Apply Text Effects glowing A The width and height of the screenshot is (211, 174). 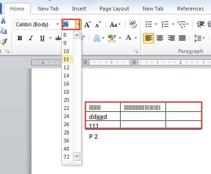(x=97, y=38)
